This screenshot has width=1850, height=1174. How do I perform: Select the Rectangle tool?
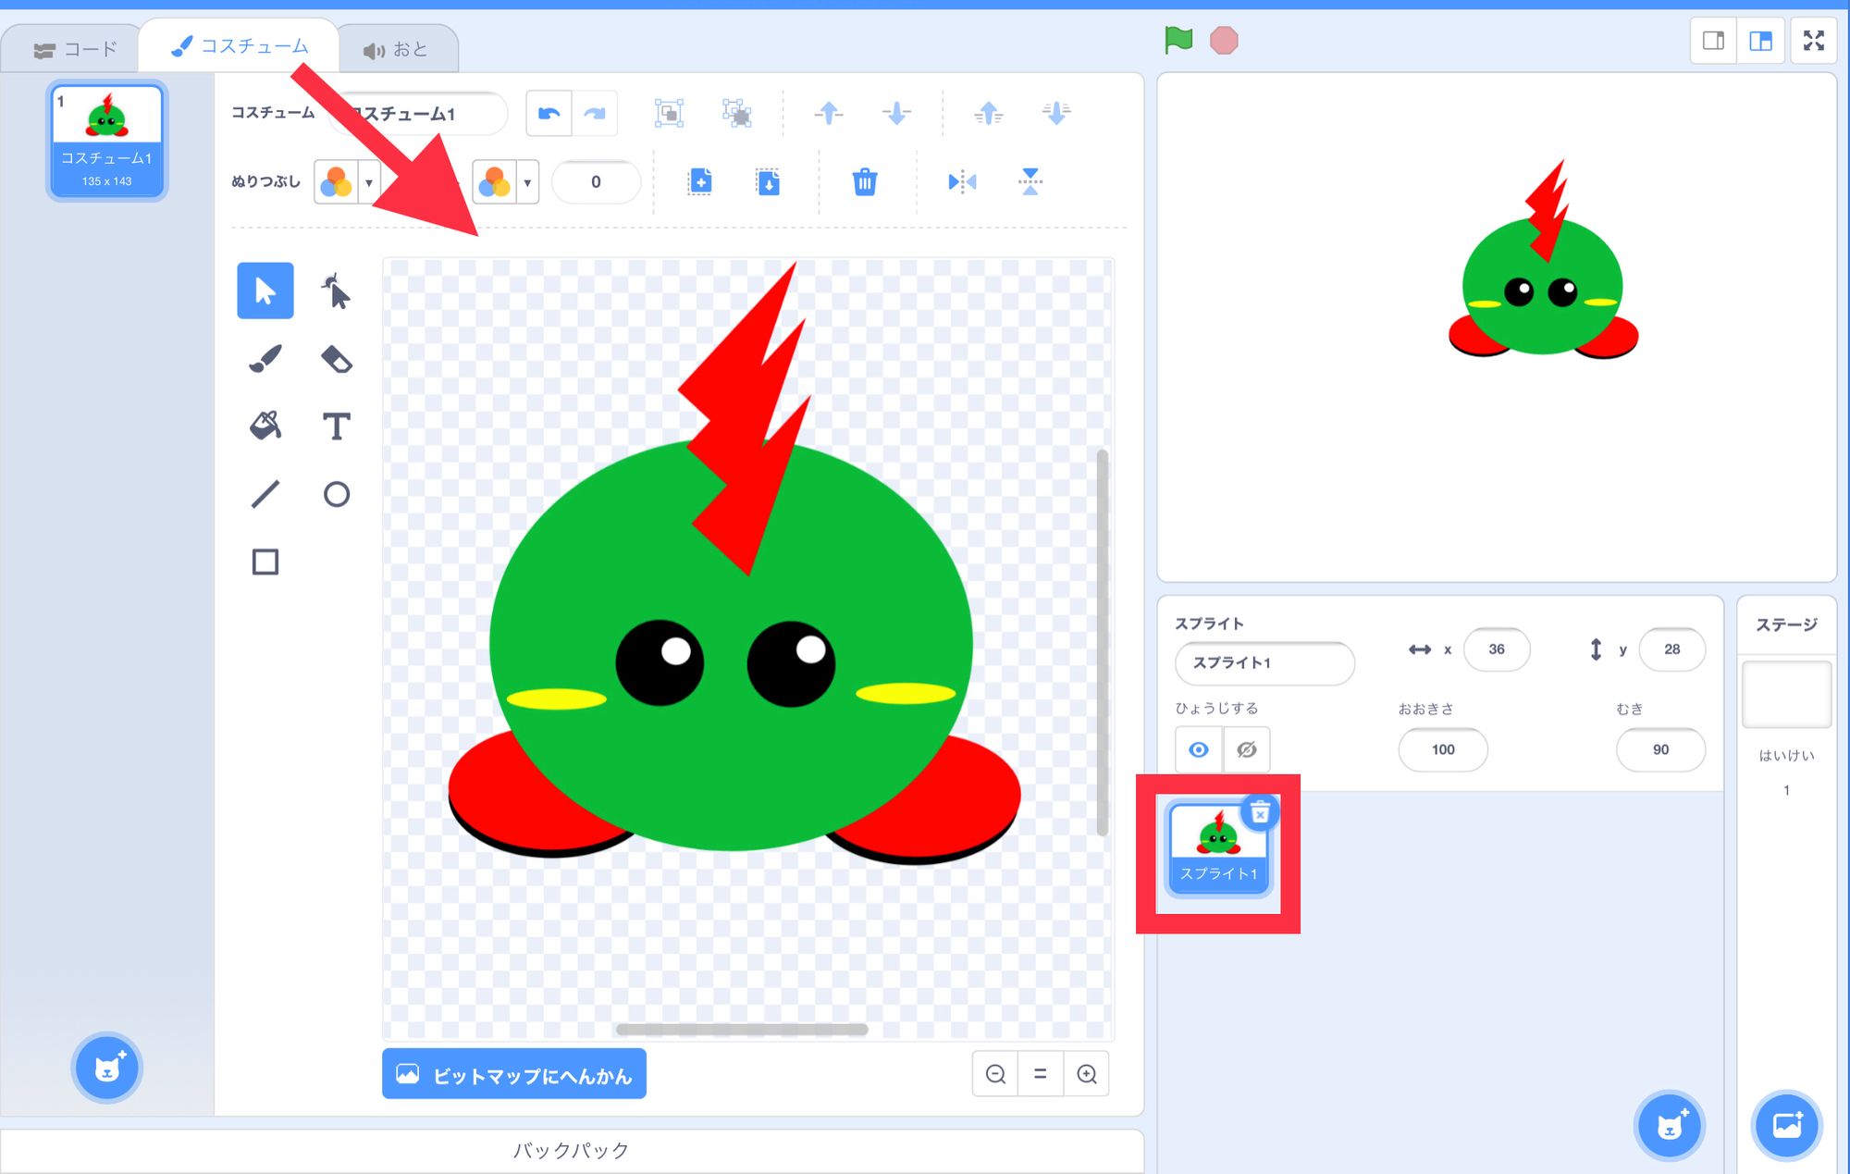(265, 562)
